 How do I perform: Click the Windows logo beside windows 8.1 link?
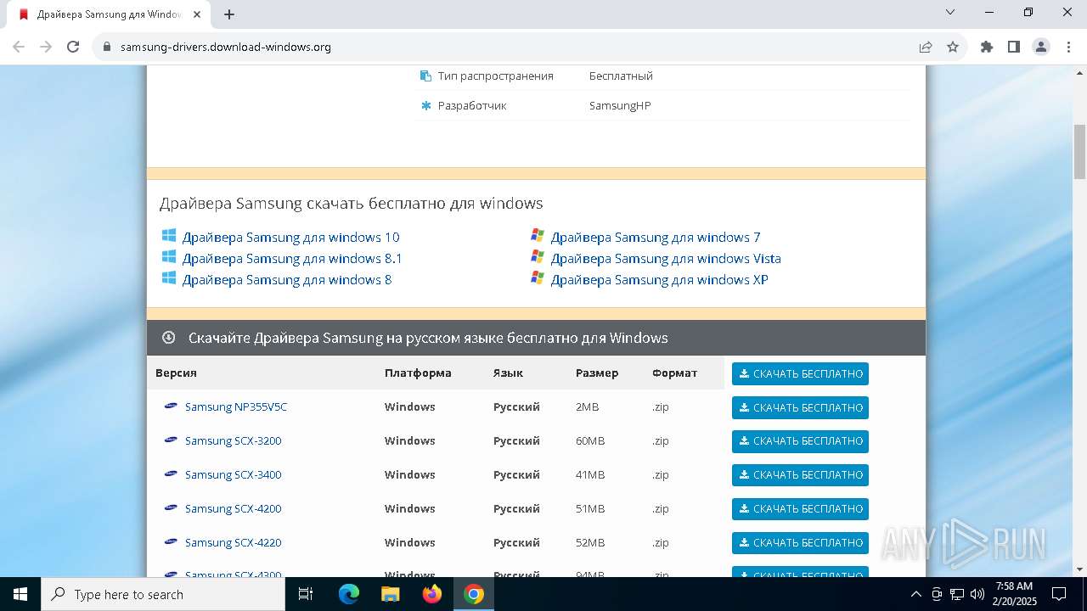[169, 256]
